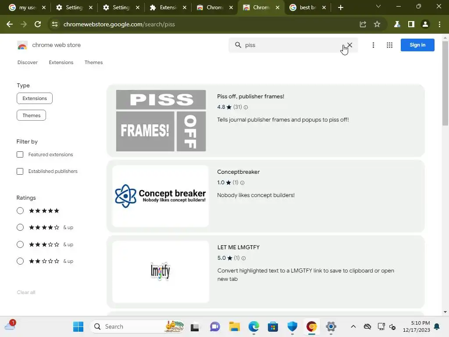
Task: Switch to the 'my use' Google tab
Action: [x=27, y=7]
